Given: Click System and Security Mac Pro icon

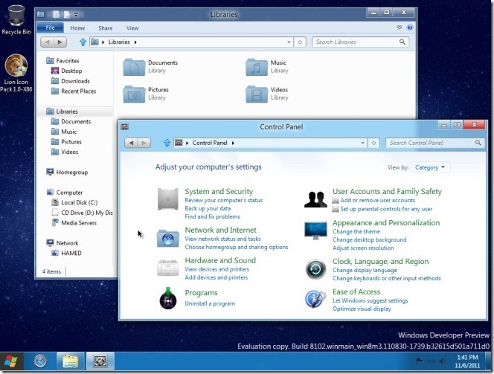Looking at the screenshot, I should [168, 199].
